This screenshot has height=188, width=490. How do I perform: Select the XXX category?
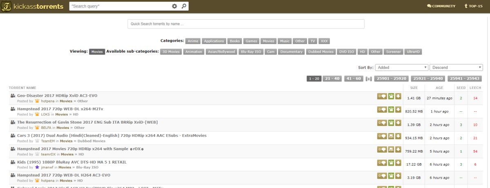[324, 41]
